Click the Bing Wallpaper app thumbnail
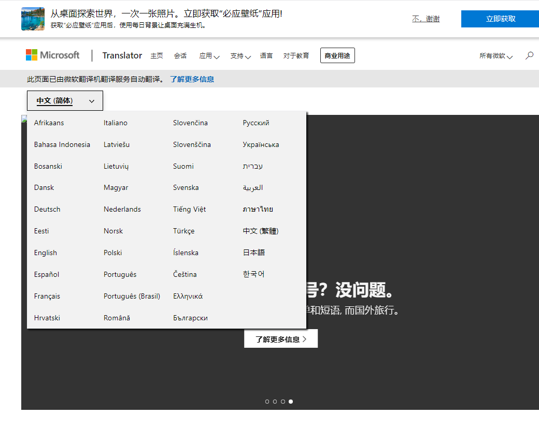This screenshot has width=539, height=429. pyautogui.click(x=33, y=19)
